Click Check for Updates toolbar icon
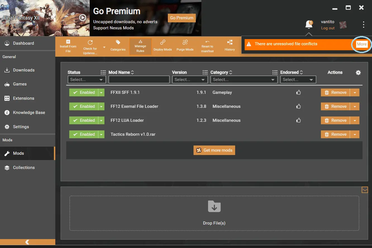Screen dimensions: 372x248 pos(90,42)
